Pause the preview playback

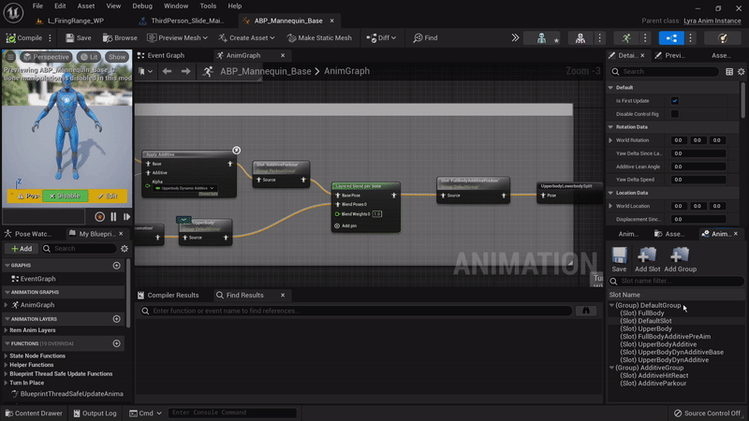[113, 217]
